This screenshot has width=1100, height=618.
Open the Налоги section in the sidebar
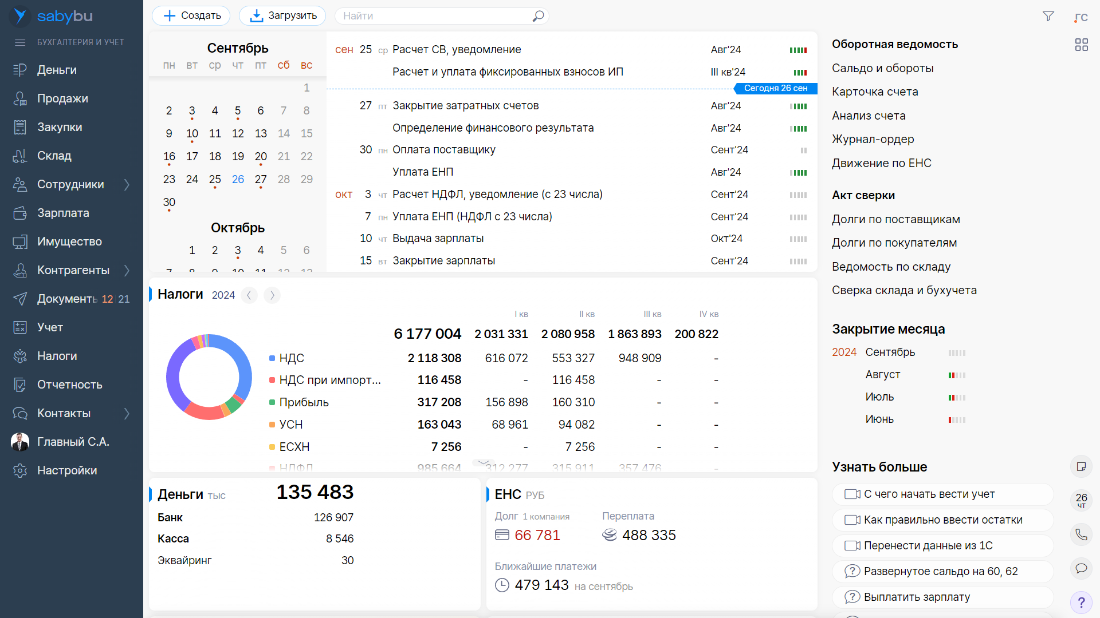(57, 356)
